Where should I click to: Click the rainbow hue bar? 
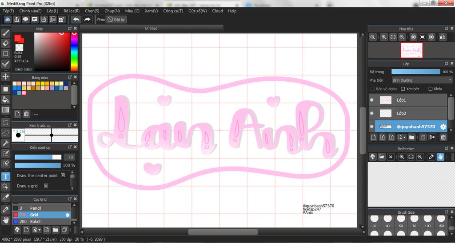point(74,52)
